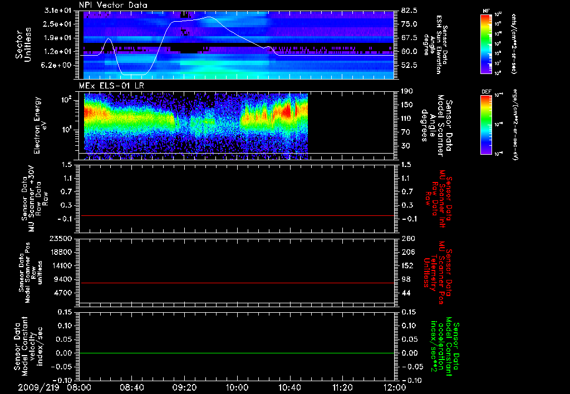Click the '110' scanner angle tick
Viewport: 570px width, 394px height.
[x=407, y=119]
